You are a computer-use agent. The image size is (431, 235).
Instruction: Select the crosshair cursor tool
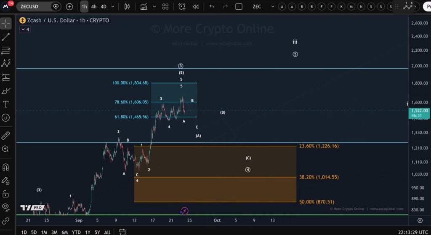(x=6, y=24)
